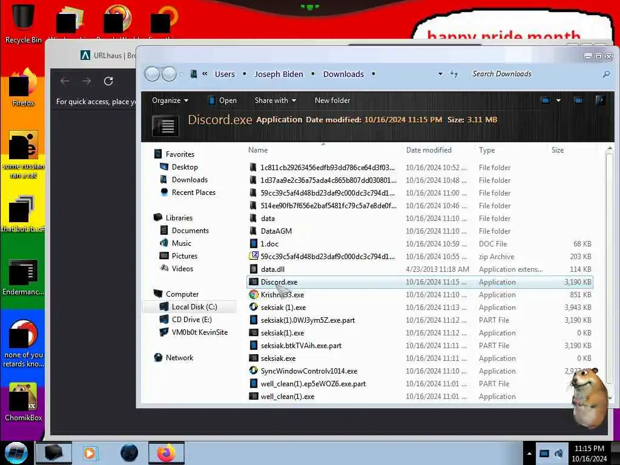The width and height of the screenshot is (620, 465).
Task: Click the search magnifier in Search Downloads
Action: (605, 74)
